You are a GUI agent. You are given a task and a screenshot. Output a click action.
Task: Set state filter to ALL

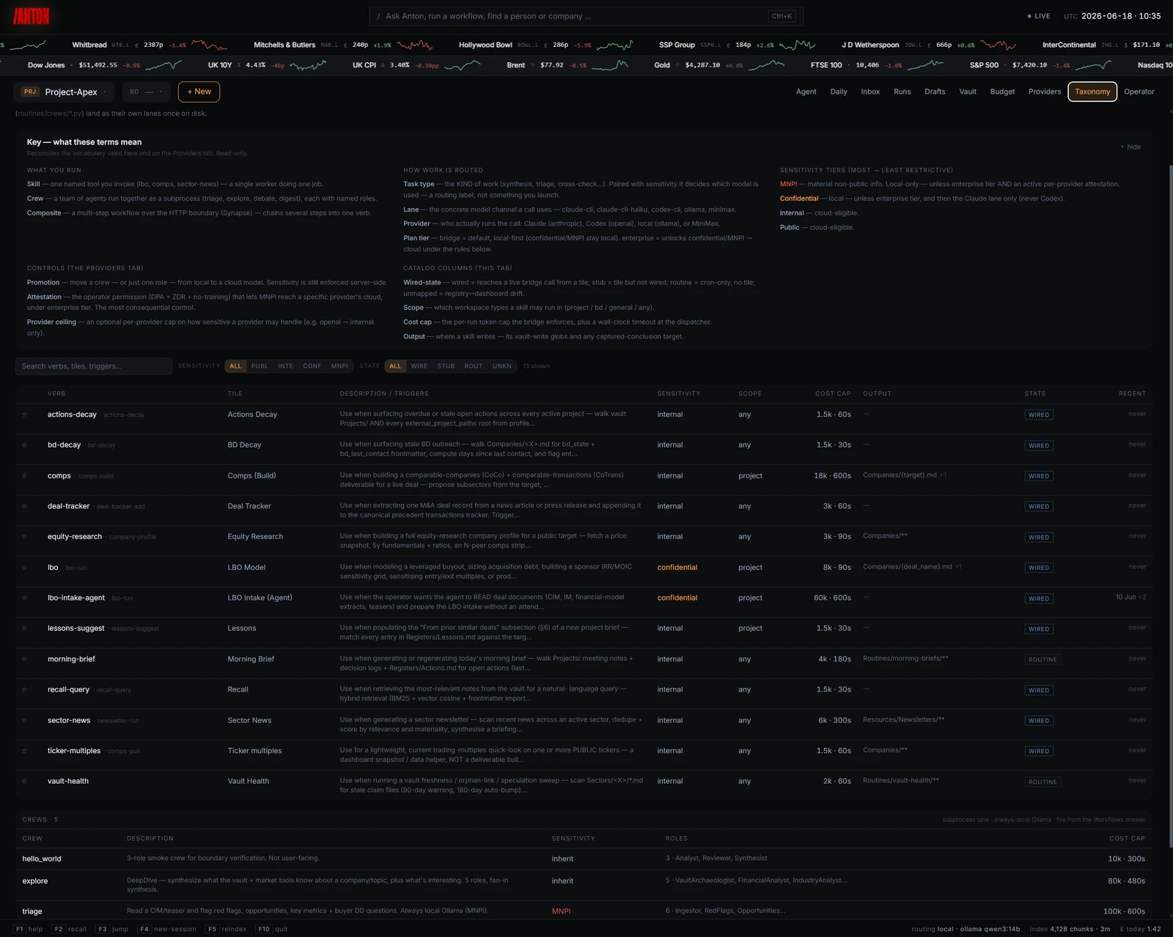click(395, 366)
